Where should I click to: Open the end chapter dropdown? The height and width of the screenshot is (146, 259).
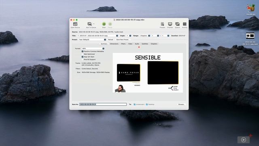click(166, 36)
